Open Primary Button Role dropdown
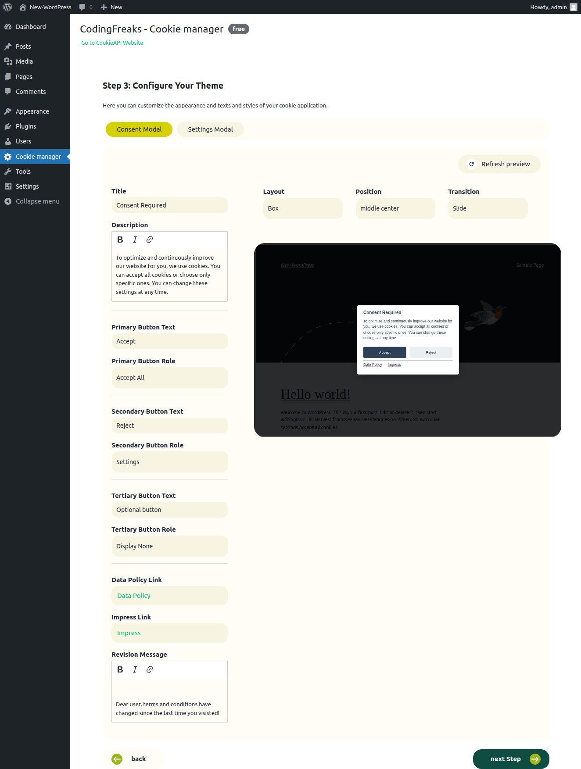Viewport: 581px width, 769px height. (x=169, y=378)
